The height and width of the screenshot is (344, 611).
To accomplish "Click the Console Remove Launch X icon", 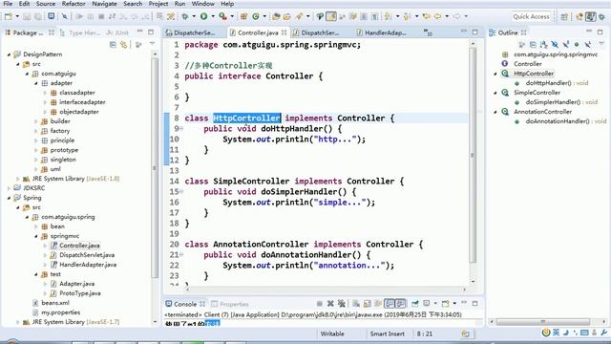I will (330, 304).
